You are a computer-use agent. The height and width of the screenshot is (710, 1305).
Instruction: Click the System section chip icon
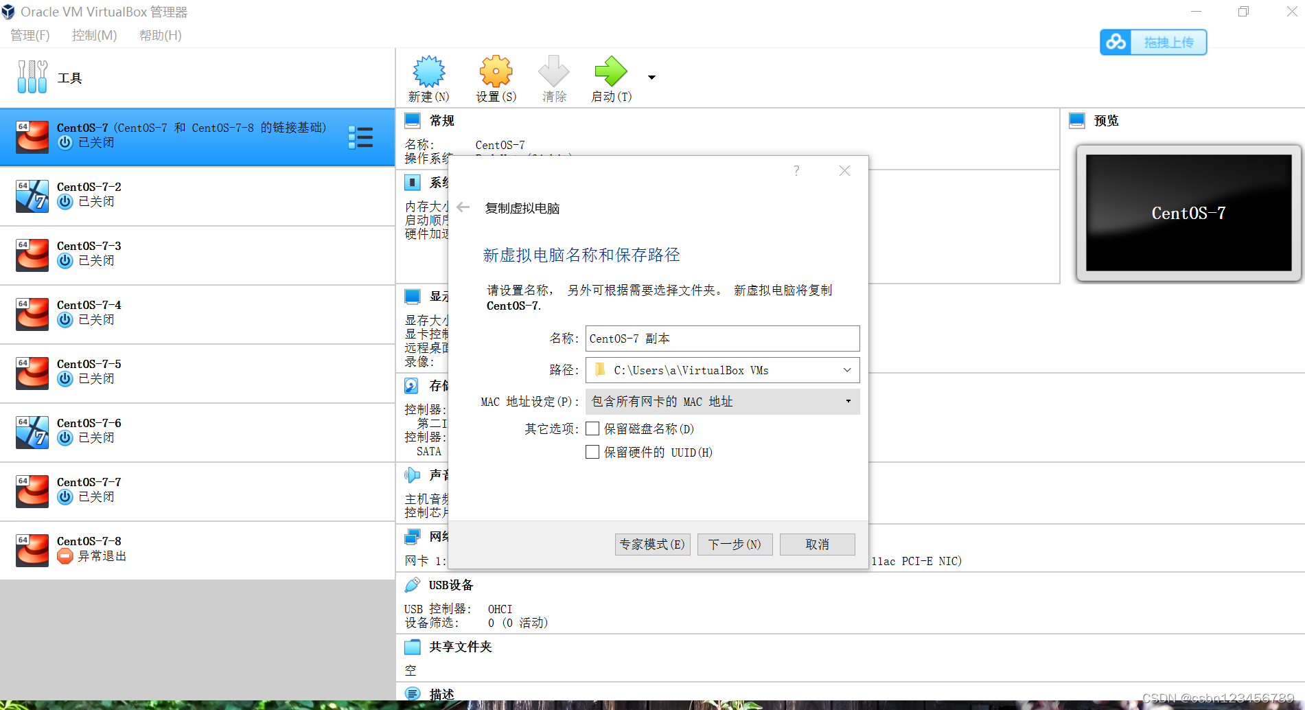point(413,183)
